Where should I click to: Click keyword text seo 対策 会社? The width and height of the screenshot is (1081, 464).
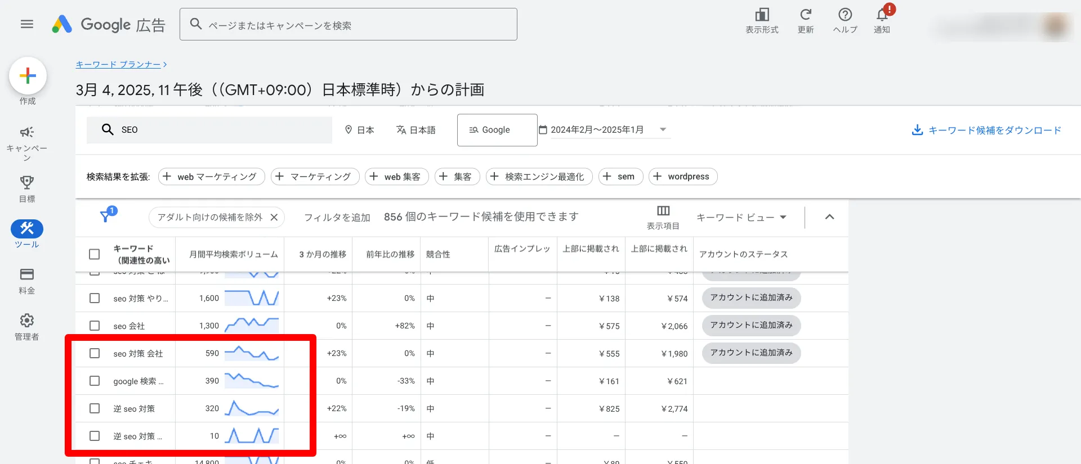[x=138, y=354]
